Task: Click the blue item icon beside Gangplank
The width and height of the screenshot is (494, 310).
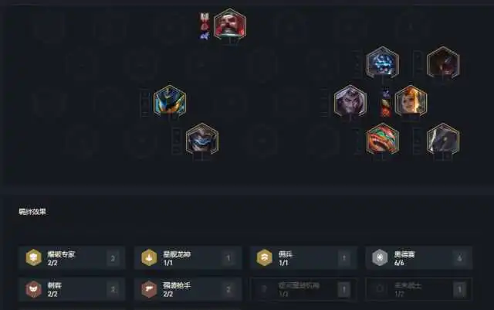Action: click(205, 36)
